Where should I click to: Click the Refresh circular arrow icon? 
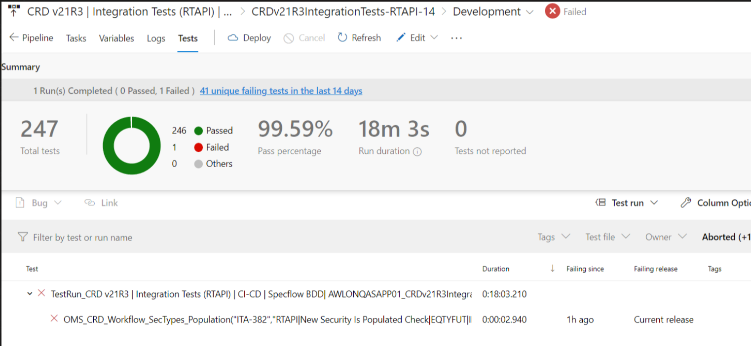[x=342, y=38]
